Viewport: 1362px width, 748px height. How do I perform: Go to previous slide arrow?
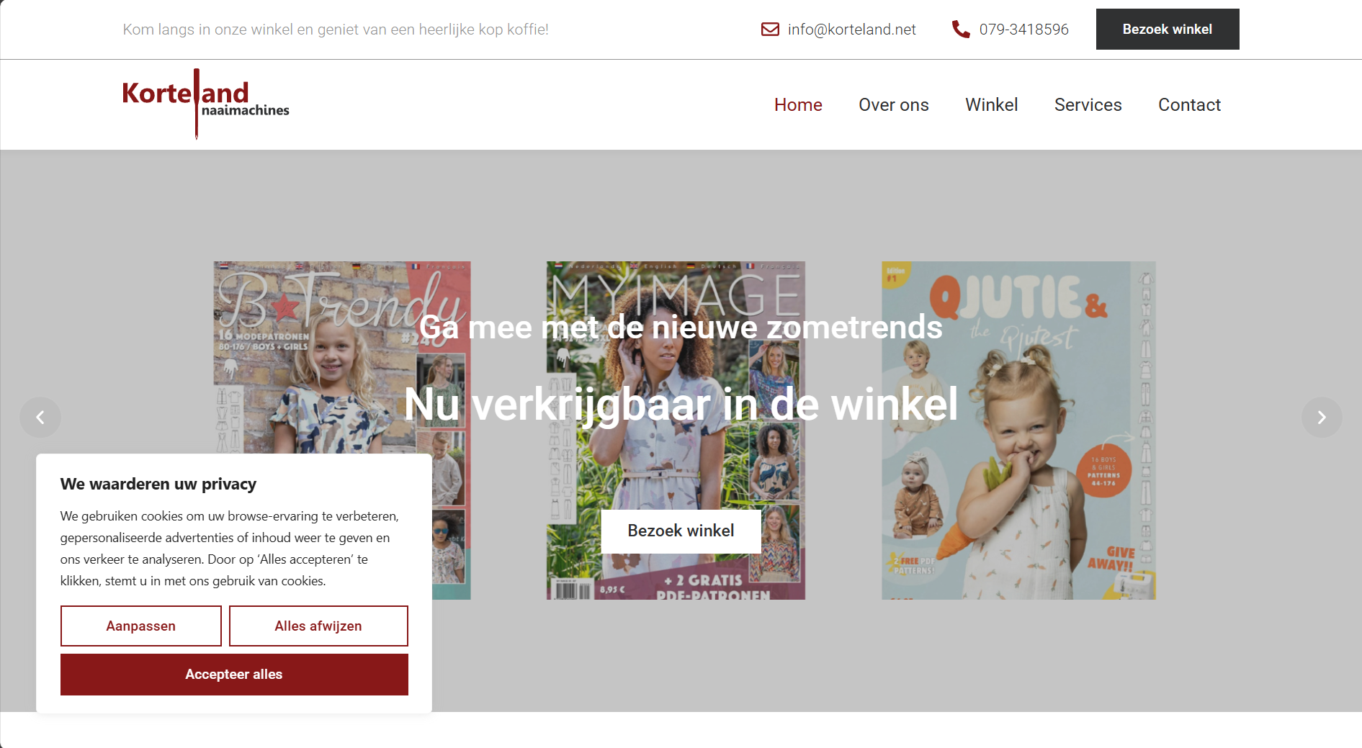pyautogui.click(x=40, y=418)
